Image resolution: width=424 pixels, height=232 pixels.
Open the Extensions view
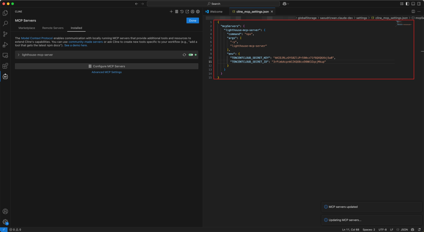pyautogui.click(x=5, y=66)
